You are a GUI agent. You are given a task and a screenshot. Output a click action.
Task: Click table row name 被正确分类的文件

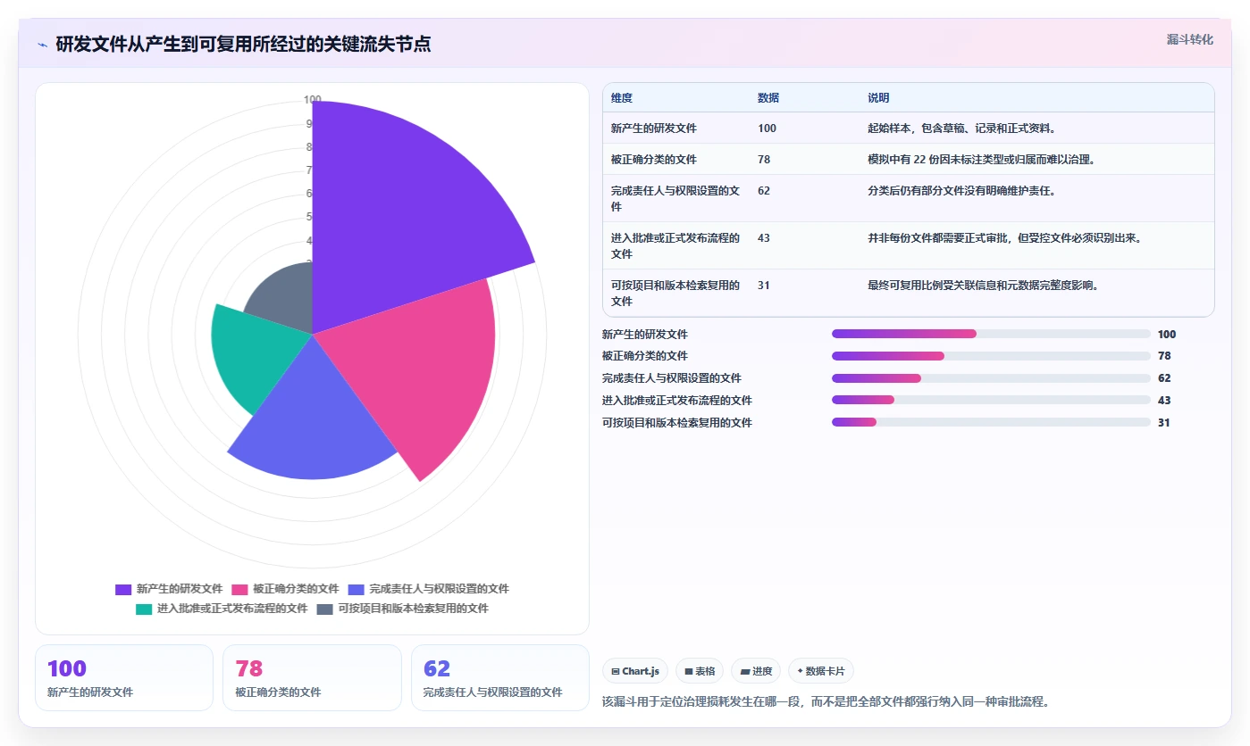[x=654, y=160]
